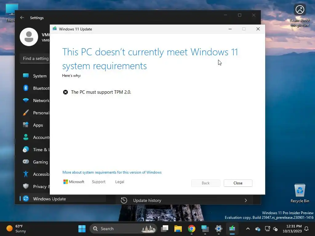
Task: Click the System monitor icon in sidebar
Action: [26, 76]
